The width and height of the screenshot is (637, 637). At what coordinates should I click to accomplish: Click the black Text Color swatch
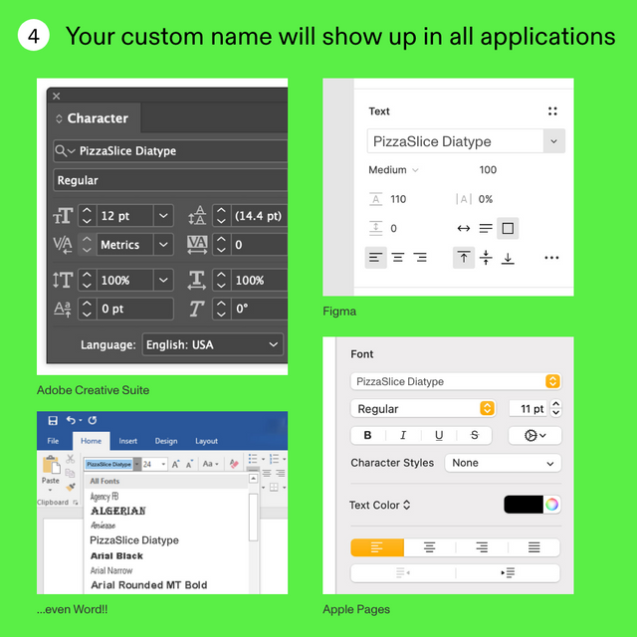click(524, 505)
